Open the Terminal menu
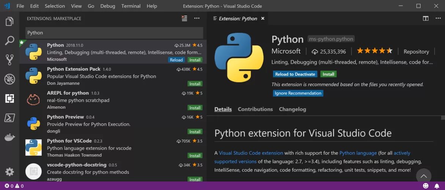This screenshot has height=190, width=445. coord(131,6)
